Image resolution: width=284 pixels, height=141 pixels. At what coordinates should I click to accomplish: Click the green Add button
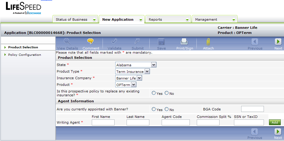[275, 122]
